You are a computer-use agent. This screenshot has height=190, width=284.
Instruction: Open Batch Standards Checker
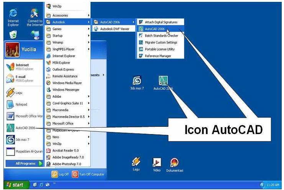[160, 36]
